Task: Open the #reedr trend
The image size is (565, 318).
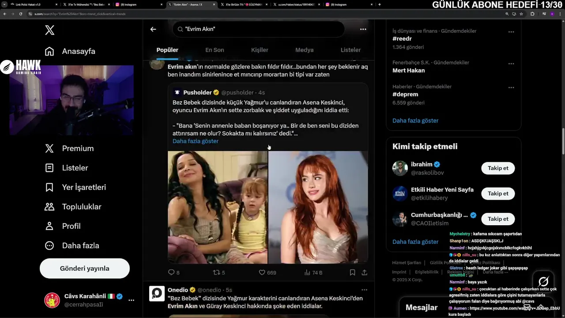Action: [x=402, y=39]
